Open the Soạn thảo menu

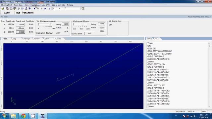(x=19, y=5)
